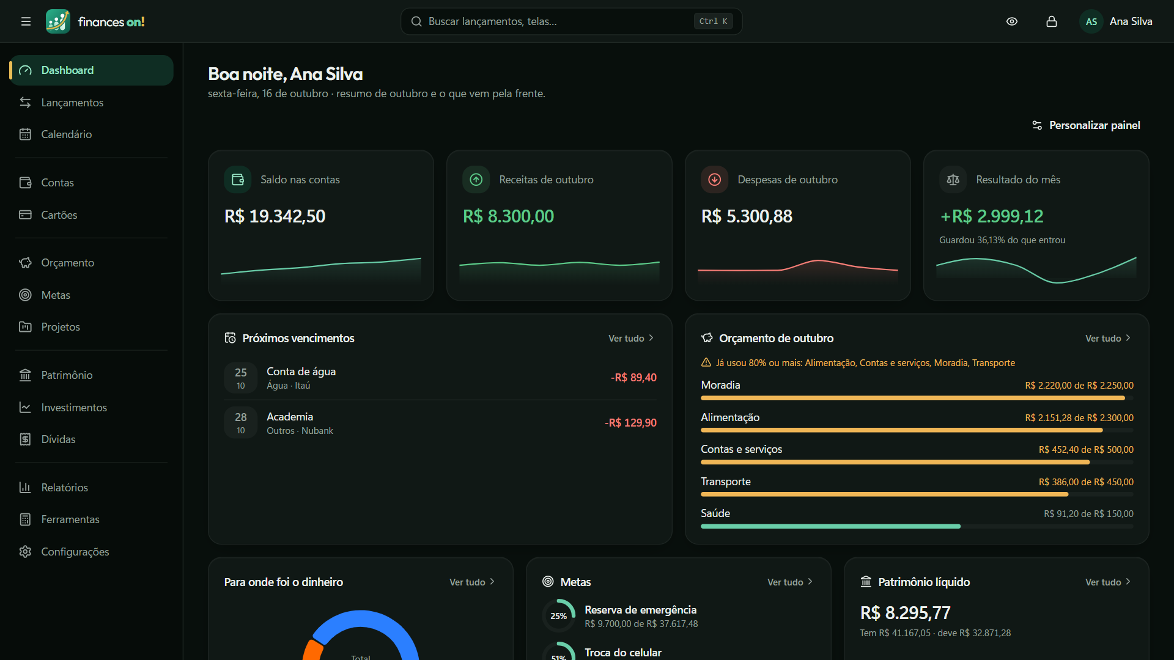1174x660 pixels.
Task: Click the Configurações gear icon
Action: click(25, 552)
